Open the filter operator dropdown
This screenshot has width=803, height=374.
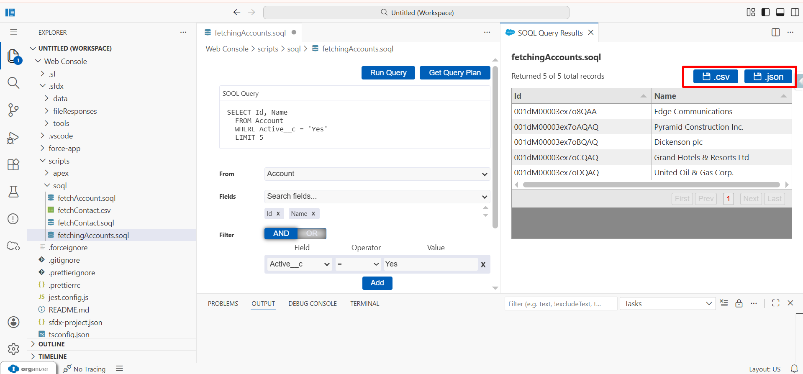tap(358, 264)
